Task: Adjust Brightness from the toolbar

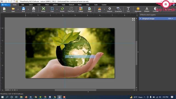Action: [138, 9]
